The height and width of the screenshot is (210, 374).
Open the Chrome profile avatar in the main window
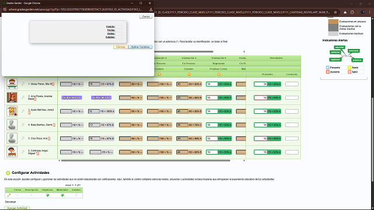(362, 12)
